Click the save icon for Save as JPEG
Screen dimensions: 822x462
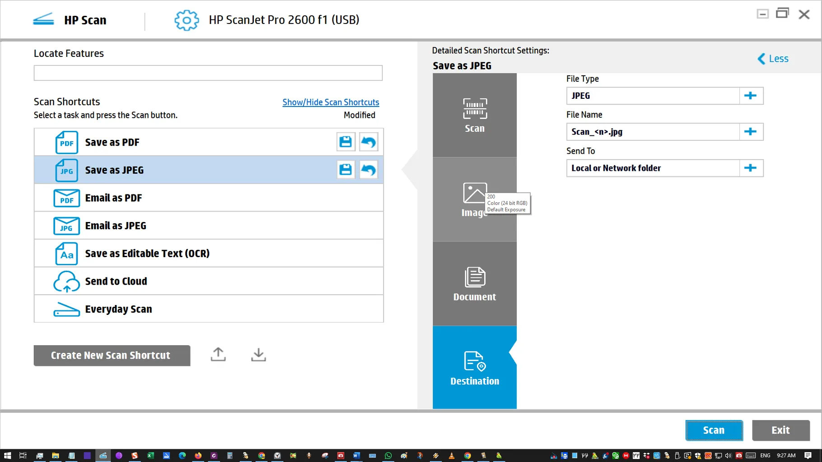point(346,170)
